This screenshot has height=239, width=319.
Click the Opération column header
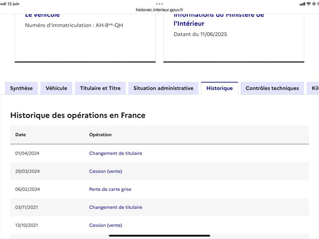tap(100, 135)
